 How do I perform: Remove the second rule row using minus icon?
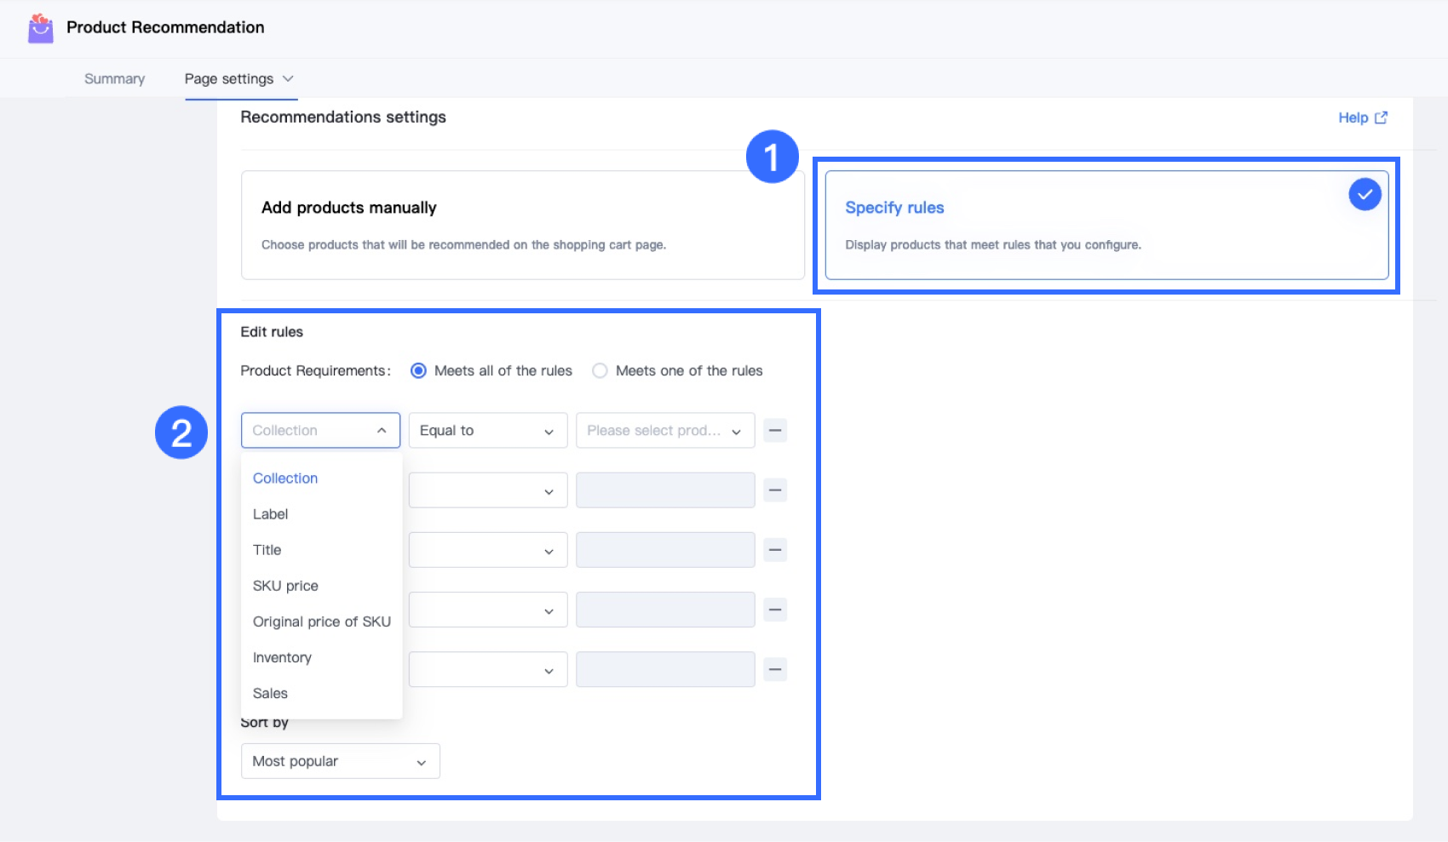[774, 490]
